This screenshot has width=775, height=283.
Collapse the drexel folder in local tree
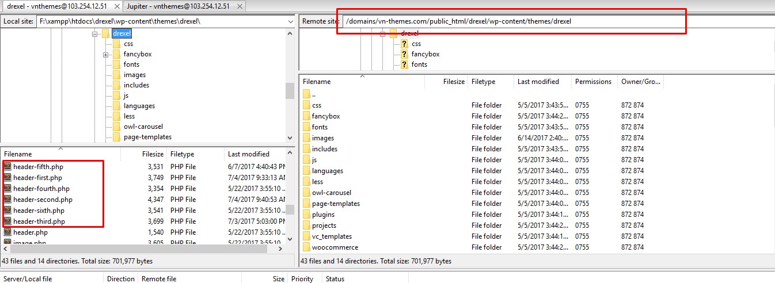click(x=94, y=34)
